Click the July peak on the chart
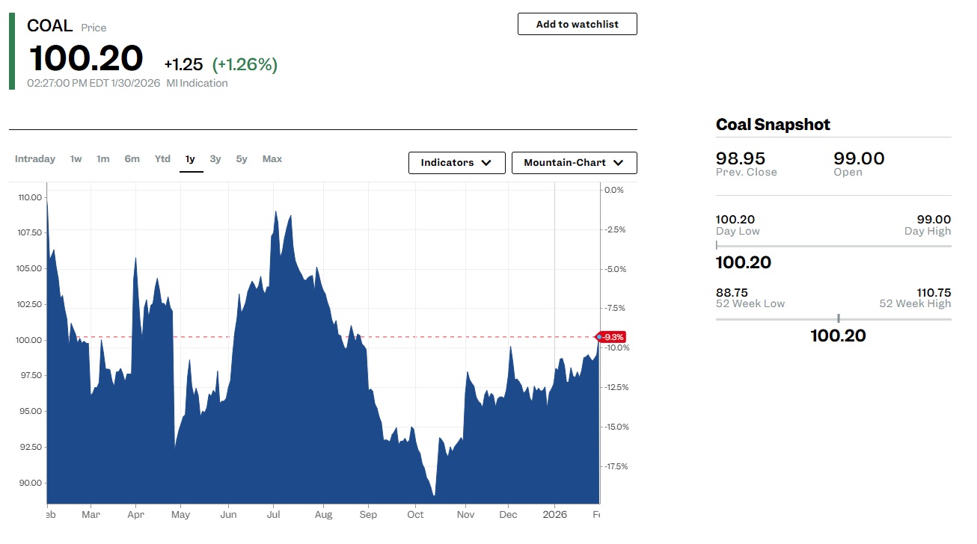The width and height of the screenshot is (977, 544). [276, 212]
